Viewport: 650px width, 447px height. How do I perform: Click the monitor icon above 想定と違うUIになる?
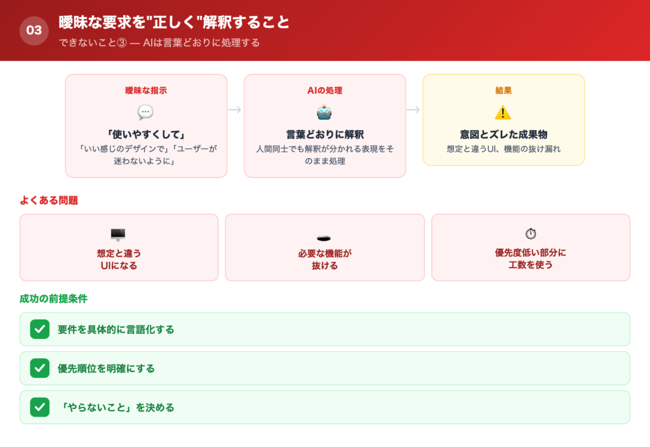click(119, 234)
